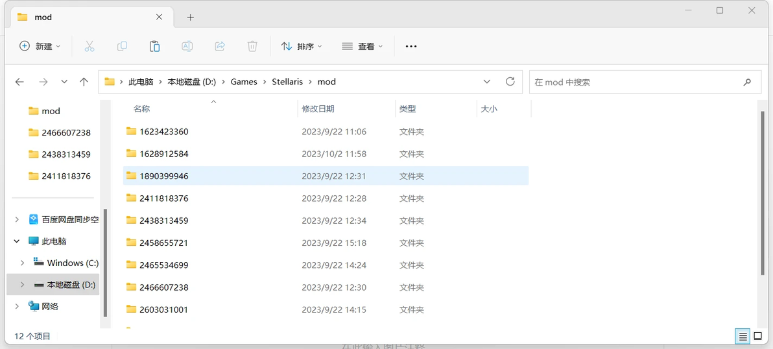This screenshot has height=349, width=773.
Task: Go up one folder level
Action: (x=84, y=82)
